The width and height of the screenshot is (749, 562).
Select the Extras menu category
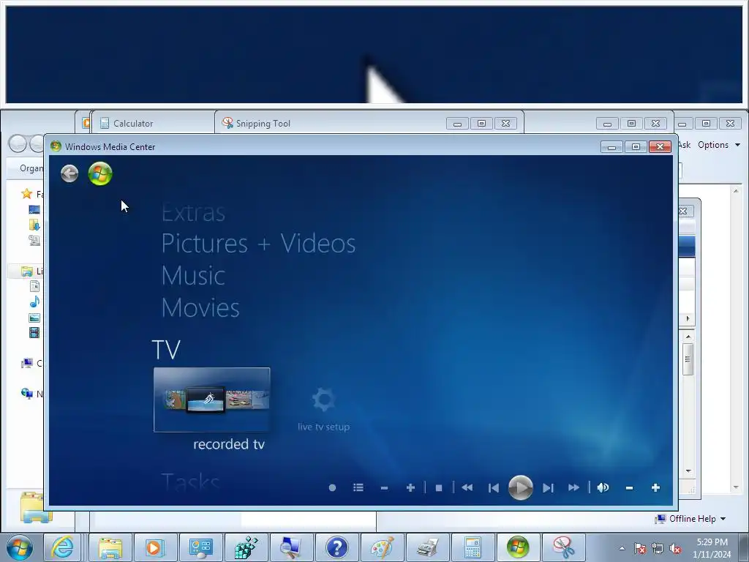193,213
